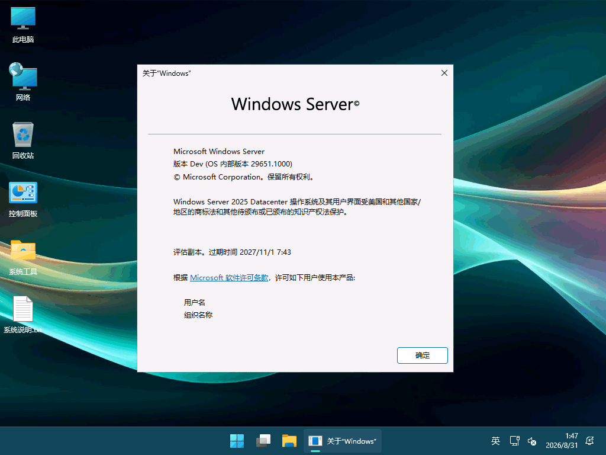606x455 pixels.
Task: Open the Windows Start menu
Action: click(x=237, y=441)
